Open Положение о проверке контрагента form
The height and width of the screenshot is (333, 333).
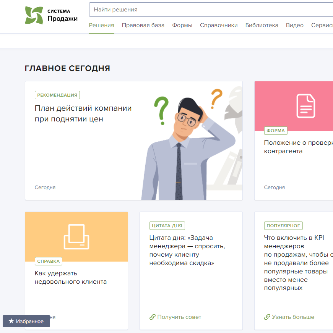[298, 147]
